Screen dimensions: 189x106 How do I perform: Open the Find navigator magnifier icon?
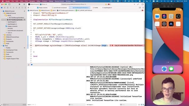(x=11, y=8)
